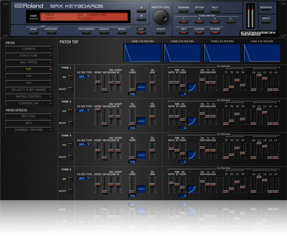
Task: Click the NAME button beside the patch display
Action: point(34,19)
